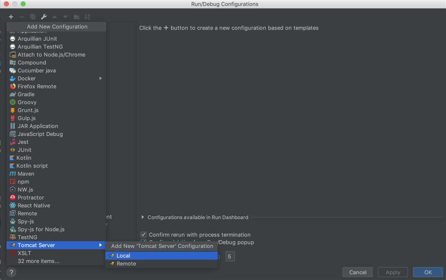The height and width of the screenshot is (280, 446).
Task: Select the JAR Application icon
Action: click(13, 126)
